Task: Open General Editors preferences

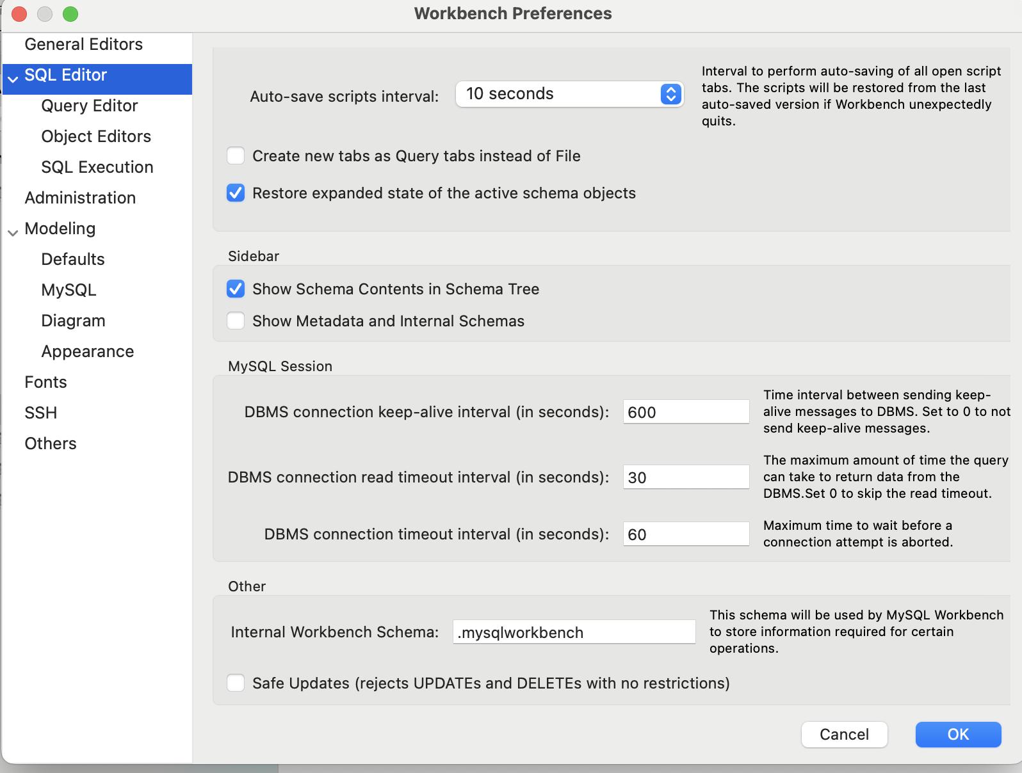Action: coord(83,44)
